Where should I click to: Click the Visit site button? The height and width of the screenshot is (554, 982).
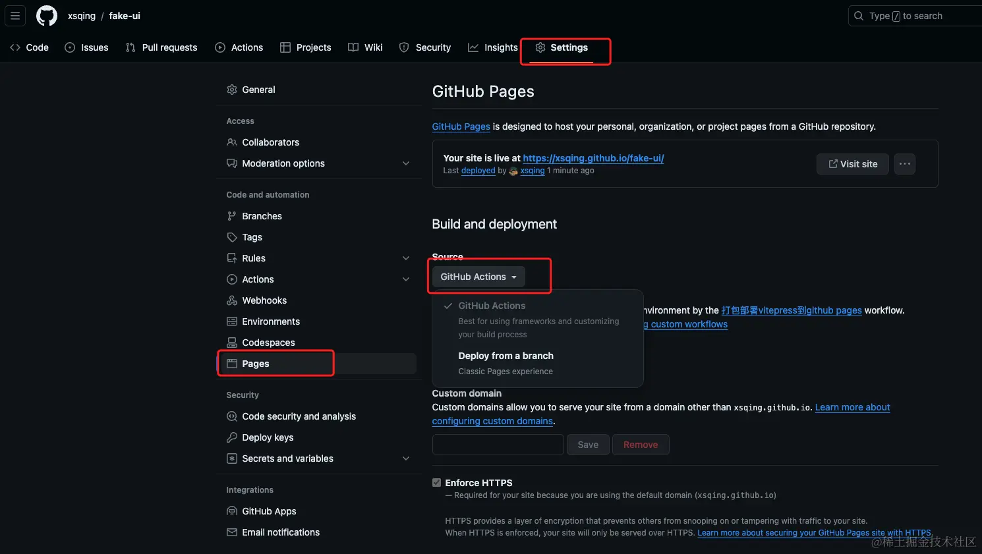(x=853, y=164)
